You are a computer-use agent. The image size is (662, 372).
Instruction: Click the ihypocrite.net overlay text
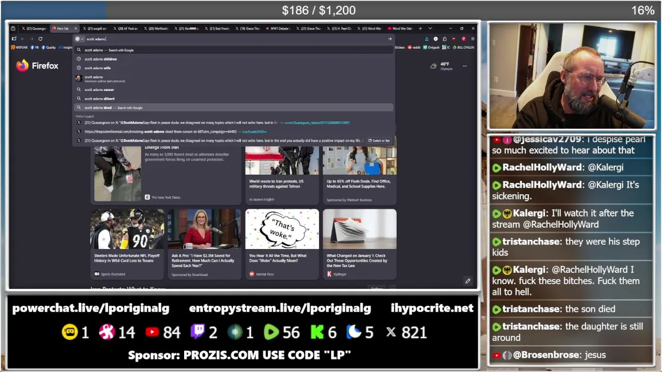432,308
